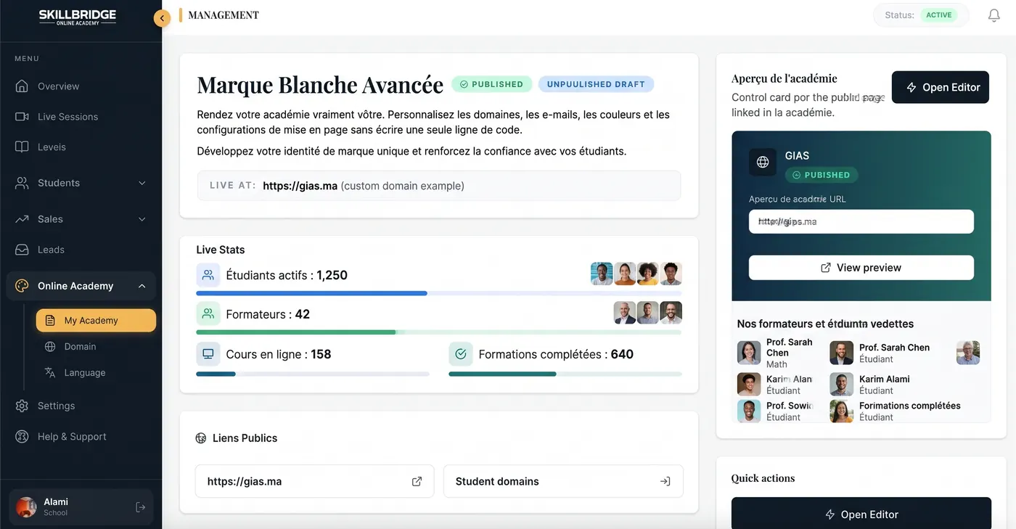This screenshot has width=1016, height=529.
Task: Click Prof. Sarah Chen Math avatar thumbnail
Action: tap(749, 353)
